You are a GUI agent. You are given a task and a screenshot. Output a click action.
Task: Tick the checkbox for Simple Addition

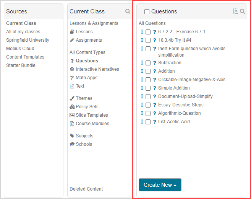[x=148, y=88]
